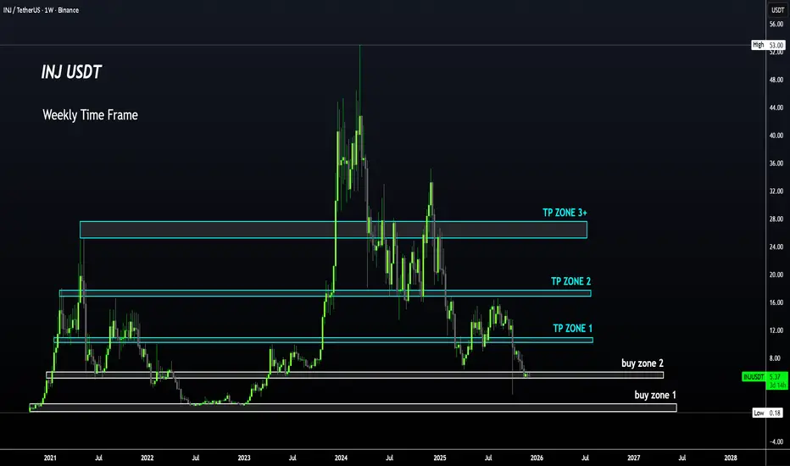Click the 12.00 price axis value
This screenshot has height=466, width=790.
[776, 330]
